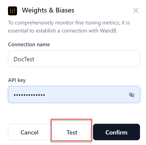Focus the API key input field

point(74,94)
